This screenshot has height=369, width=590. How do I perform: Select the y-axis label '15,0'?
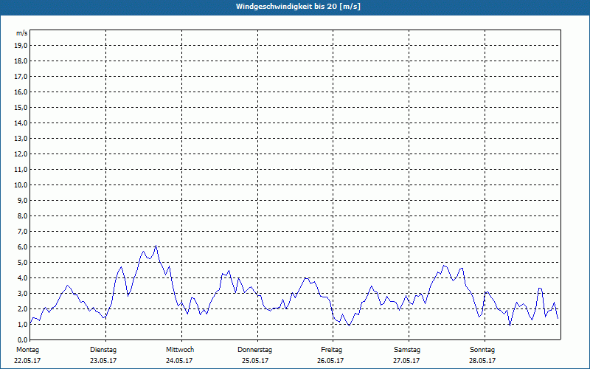coord(21,107)
